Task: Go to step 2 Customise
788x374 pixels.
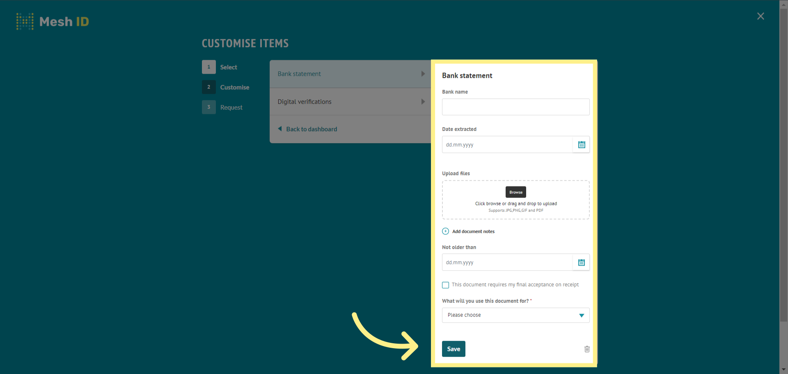Action: pos(226,87)
